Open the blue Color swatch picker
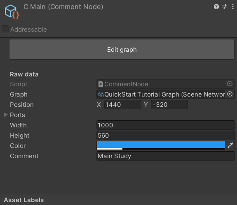 pos(161,145)
